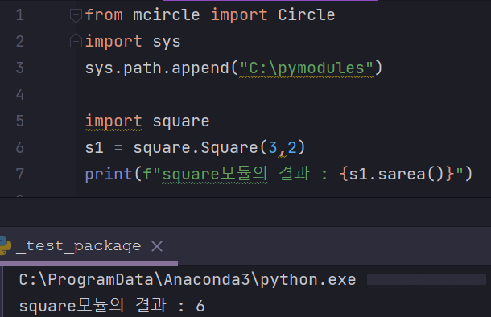Click the 'Circle' class name on line 1
The image size is (491, 317).
point(307,15)
